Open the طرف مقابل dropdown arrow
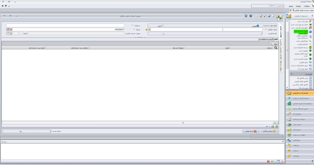The image size is (314, 165). click(149, 30)
